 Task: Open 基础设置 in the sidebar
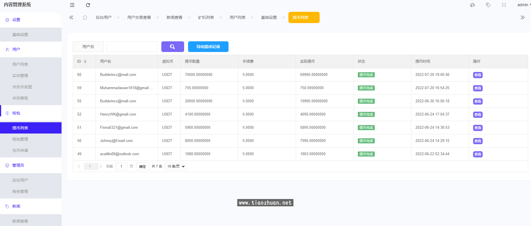(x=31, y=35)
